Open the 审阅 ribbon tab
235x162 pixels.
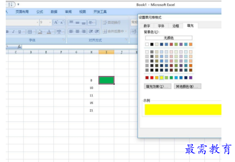pos(68,11)
